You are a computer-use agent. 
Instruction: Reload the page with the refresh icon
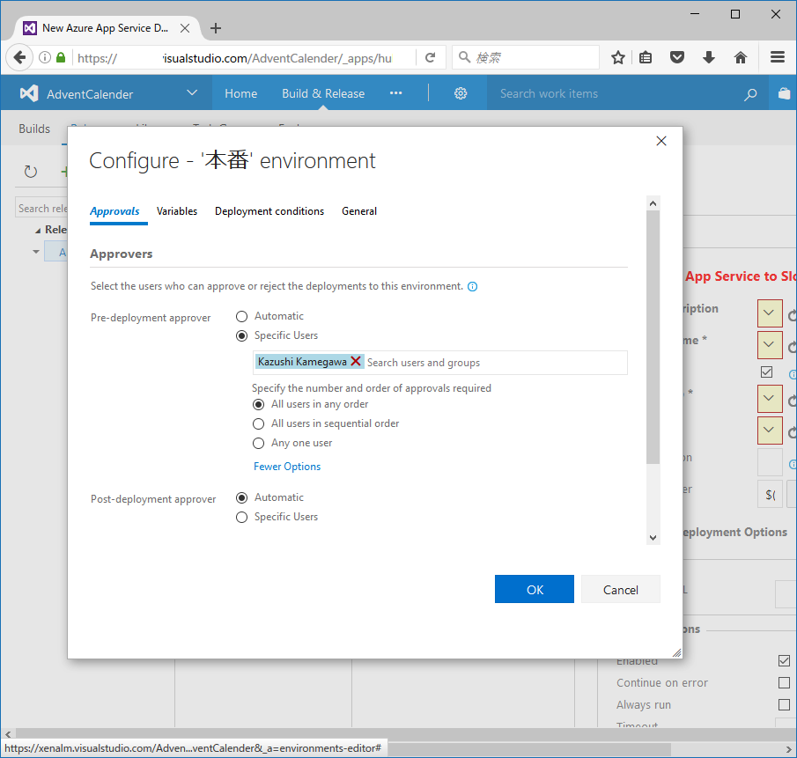(430, 57)
